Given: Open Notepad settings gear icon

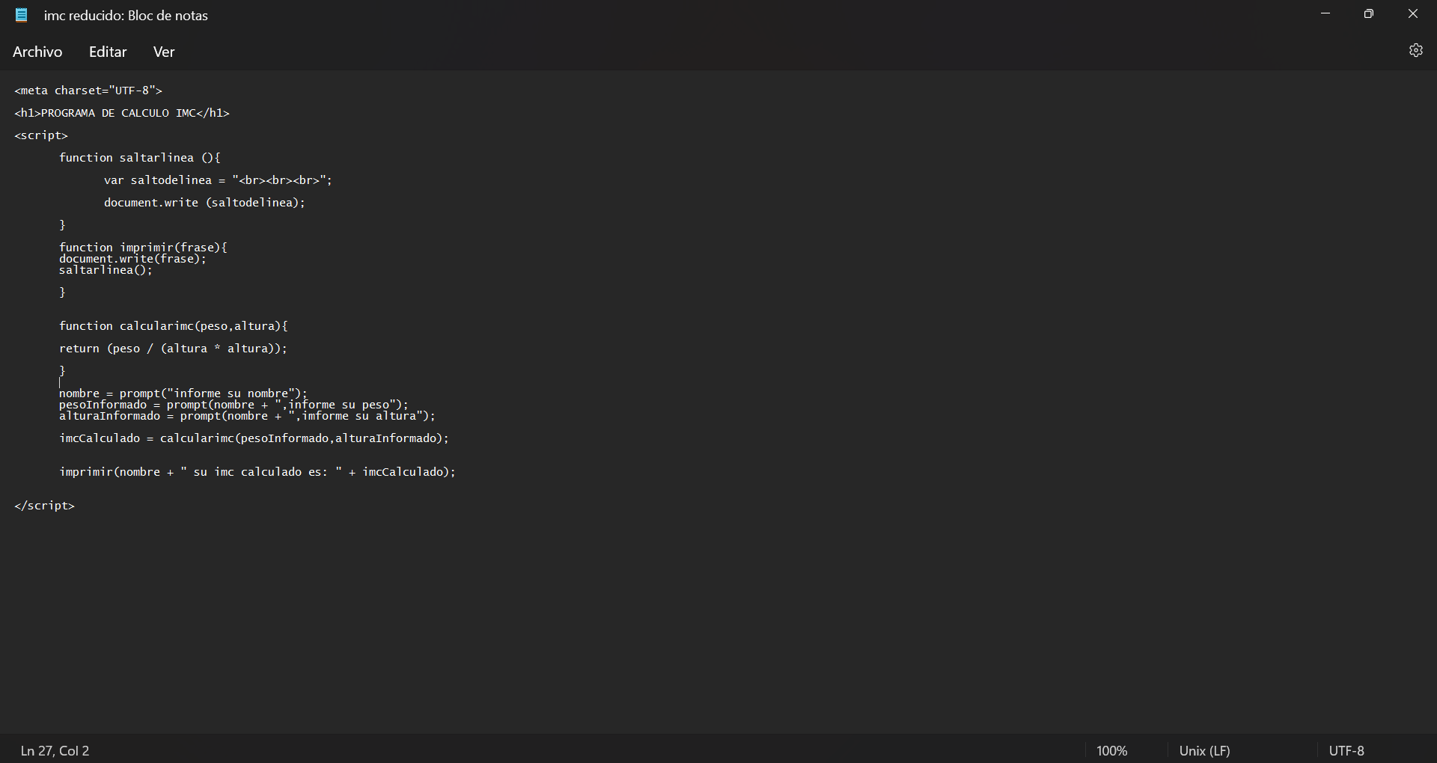Looking at the screenshot, I should pyautogui.click(x=1415, y=50).
